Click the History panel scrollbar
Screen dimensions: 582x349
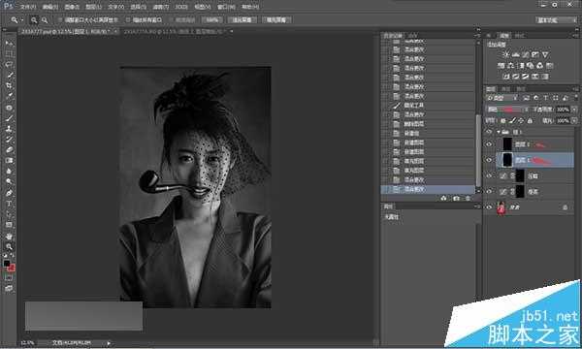tap(478, 150)
